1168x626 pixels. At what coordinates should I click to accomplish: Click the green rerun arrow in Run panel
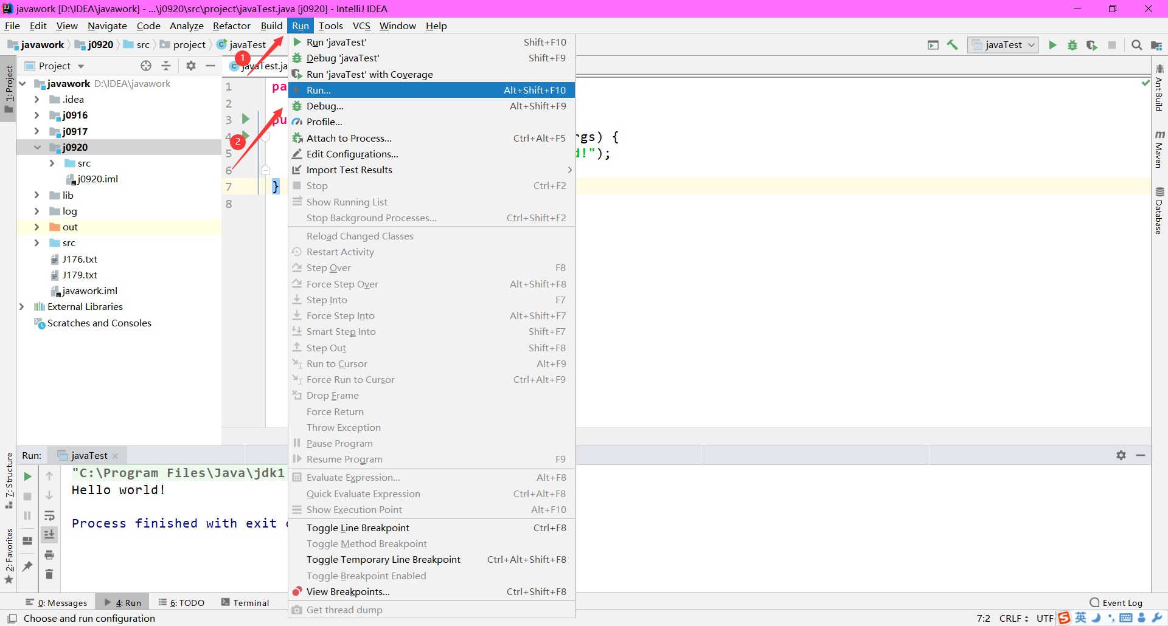click(27, 476)
